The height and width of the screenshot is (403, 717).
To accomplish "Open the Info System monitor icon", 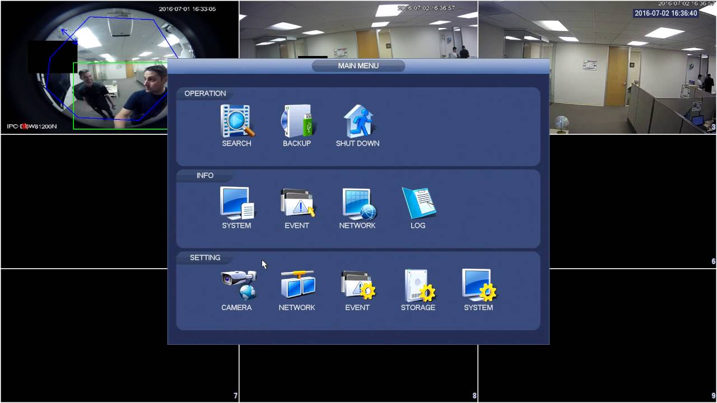I will pyautogui.click(x=237, y=203).
